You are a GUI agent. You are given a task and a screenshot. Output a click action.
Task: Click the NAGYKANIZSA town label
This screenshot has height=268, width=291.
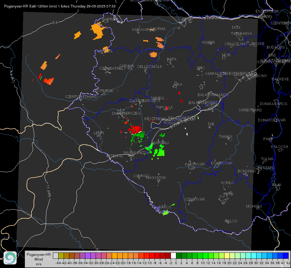click(136, 153)
